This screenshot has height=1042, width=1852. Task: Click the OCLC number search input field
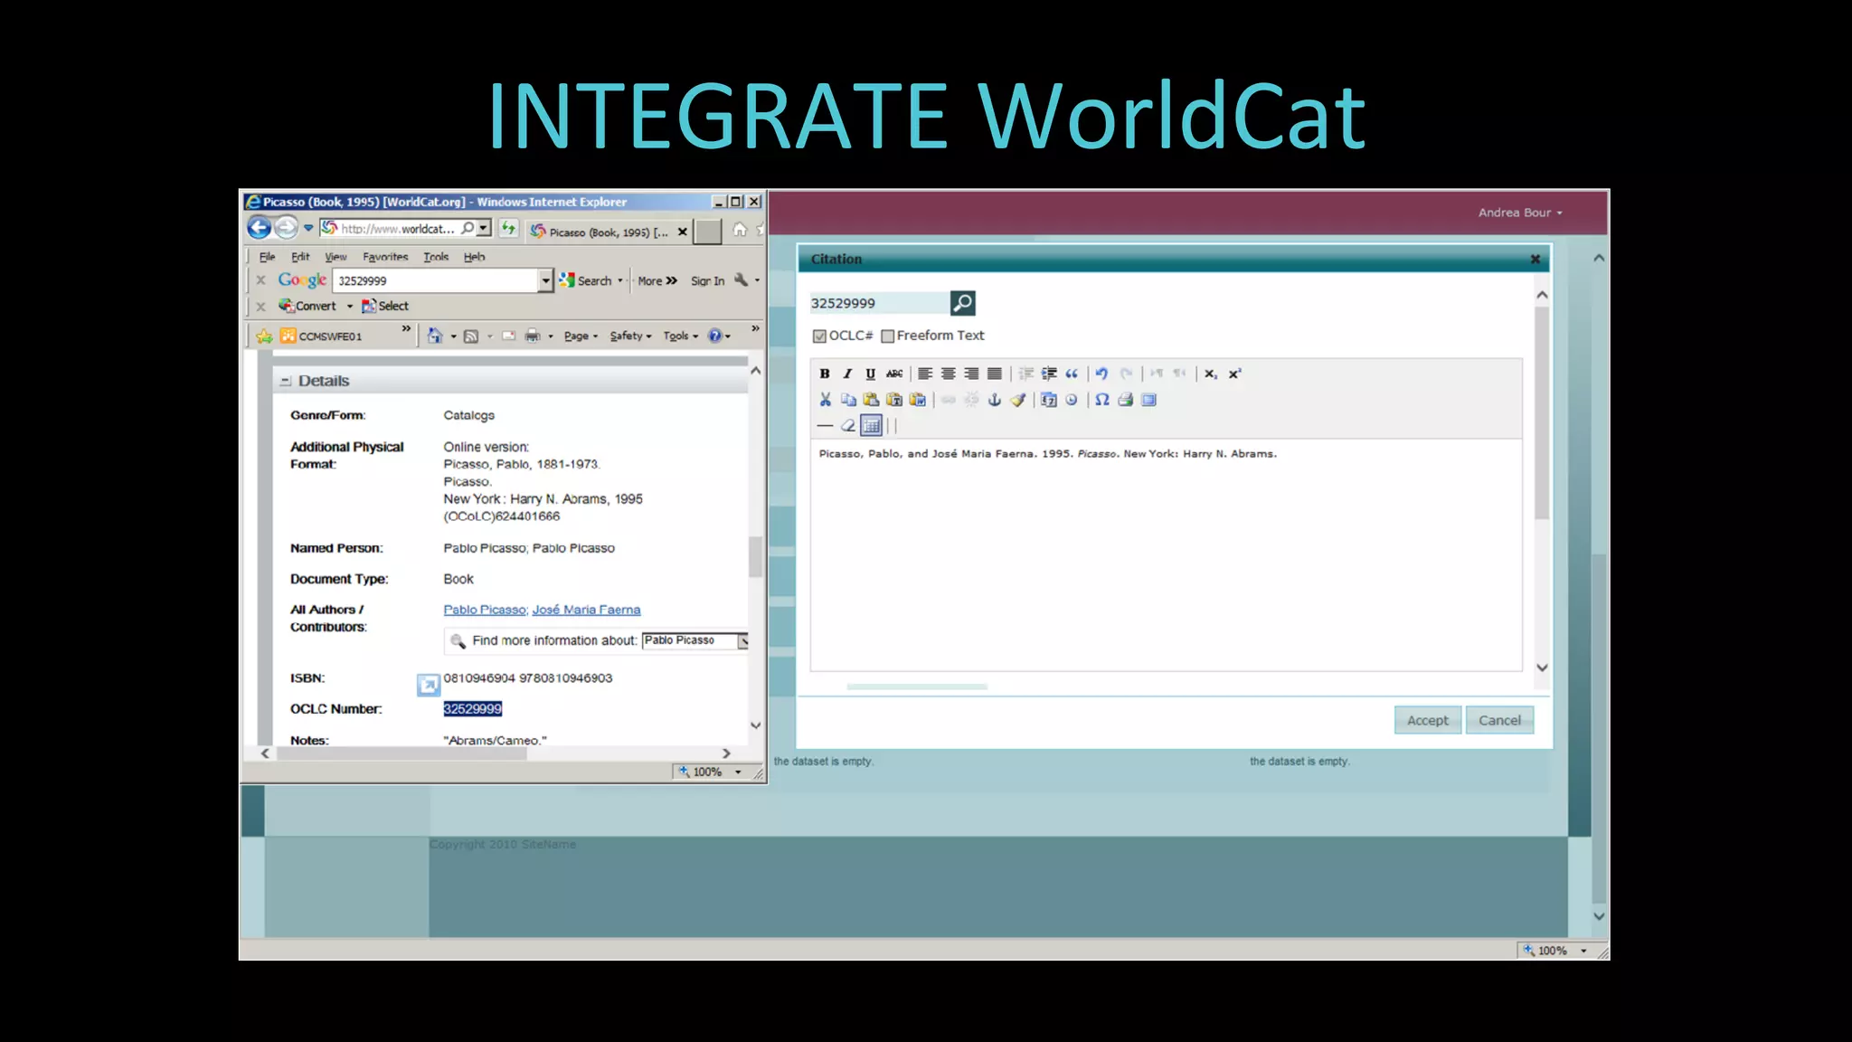[877, 303]
